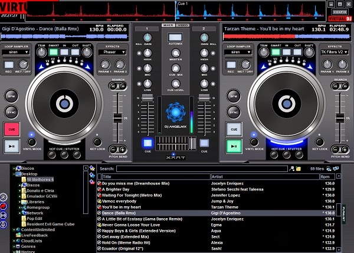The height and width of the screenshot is (253, 354).
Task: Click the search options magnifier icon
Action: 292,168
